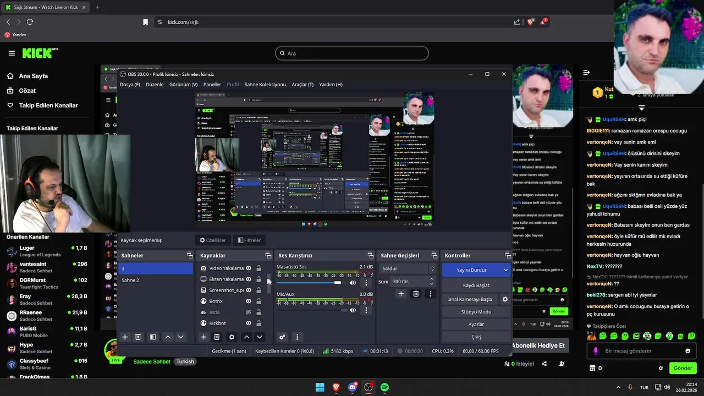Viewport: 704px width, 396px height.
Task: Open Dosya menu in OBS
Action: tap(130, 85)
